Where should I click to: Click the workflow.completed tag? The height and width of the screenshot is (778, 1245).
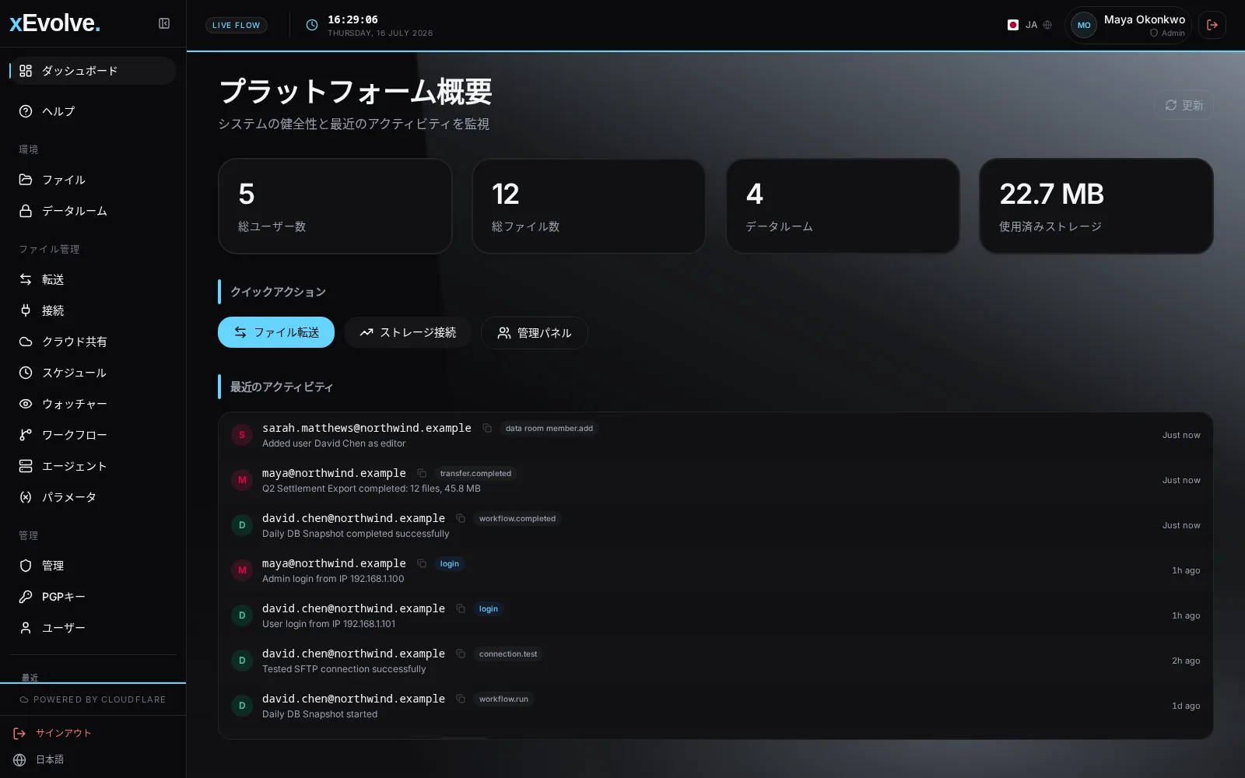(517, 518)
